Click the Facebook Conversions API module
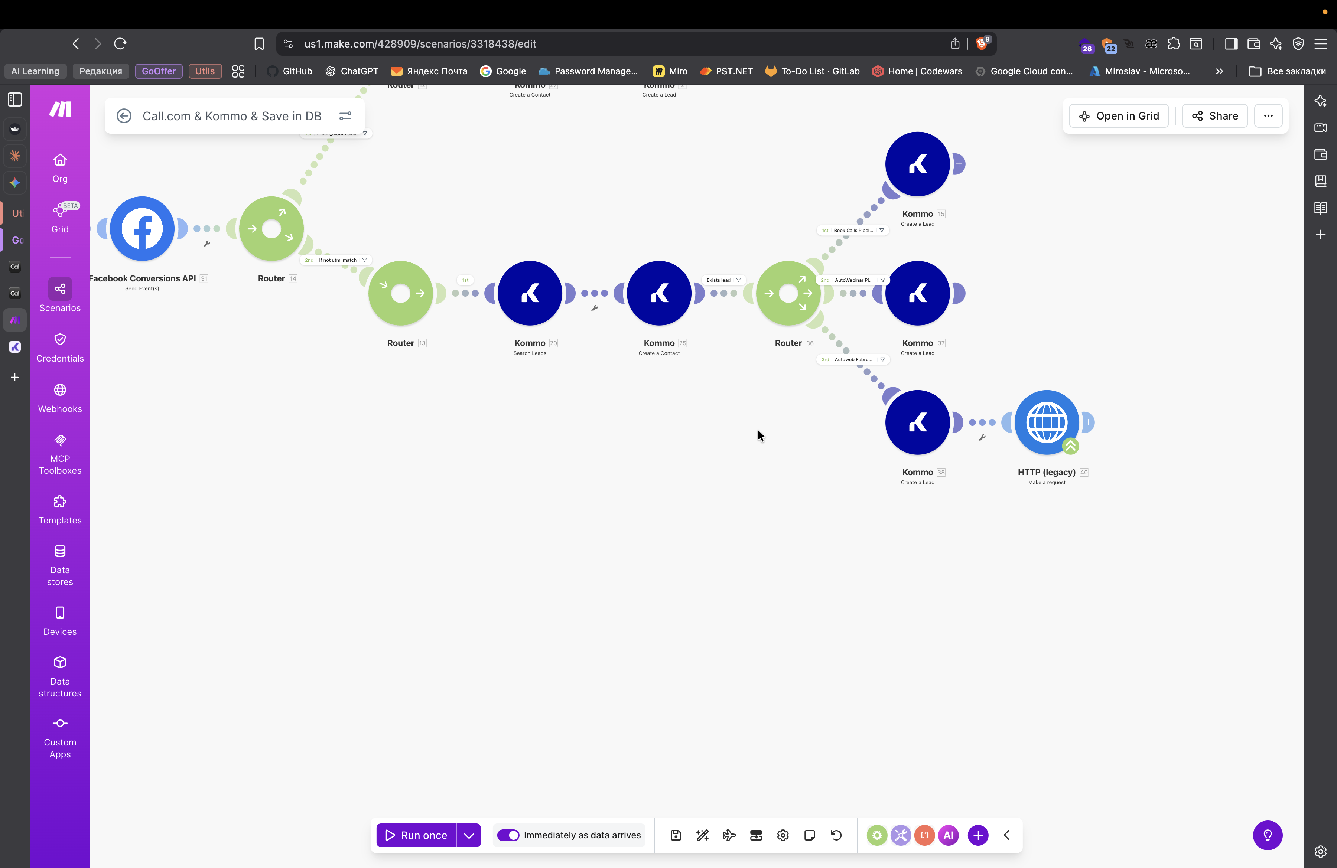This screenshot has width=1337, height=868. point(142,229)
